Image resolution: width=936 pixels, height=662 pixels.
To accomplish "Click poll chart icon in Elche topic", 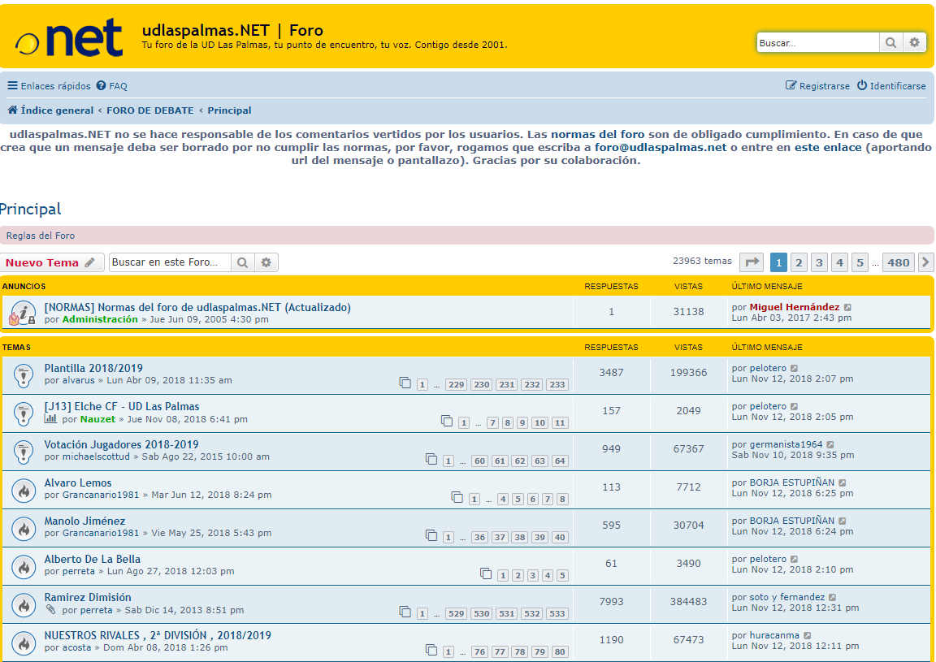I will tap(50, 419).
